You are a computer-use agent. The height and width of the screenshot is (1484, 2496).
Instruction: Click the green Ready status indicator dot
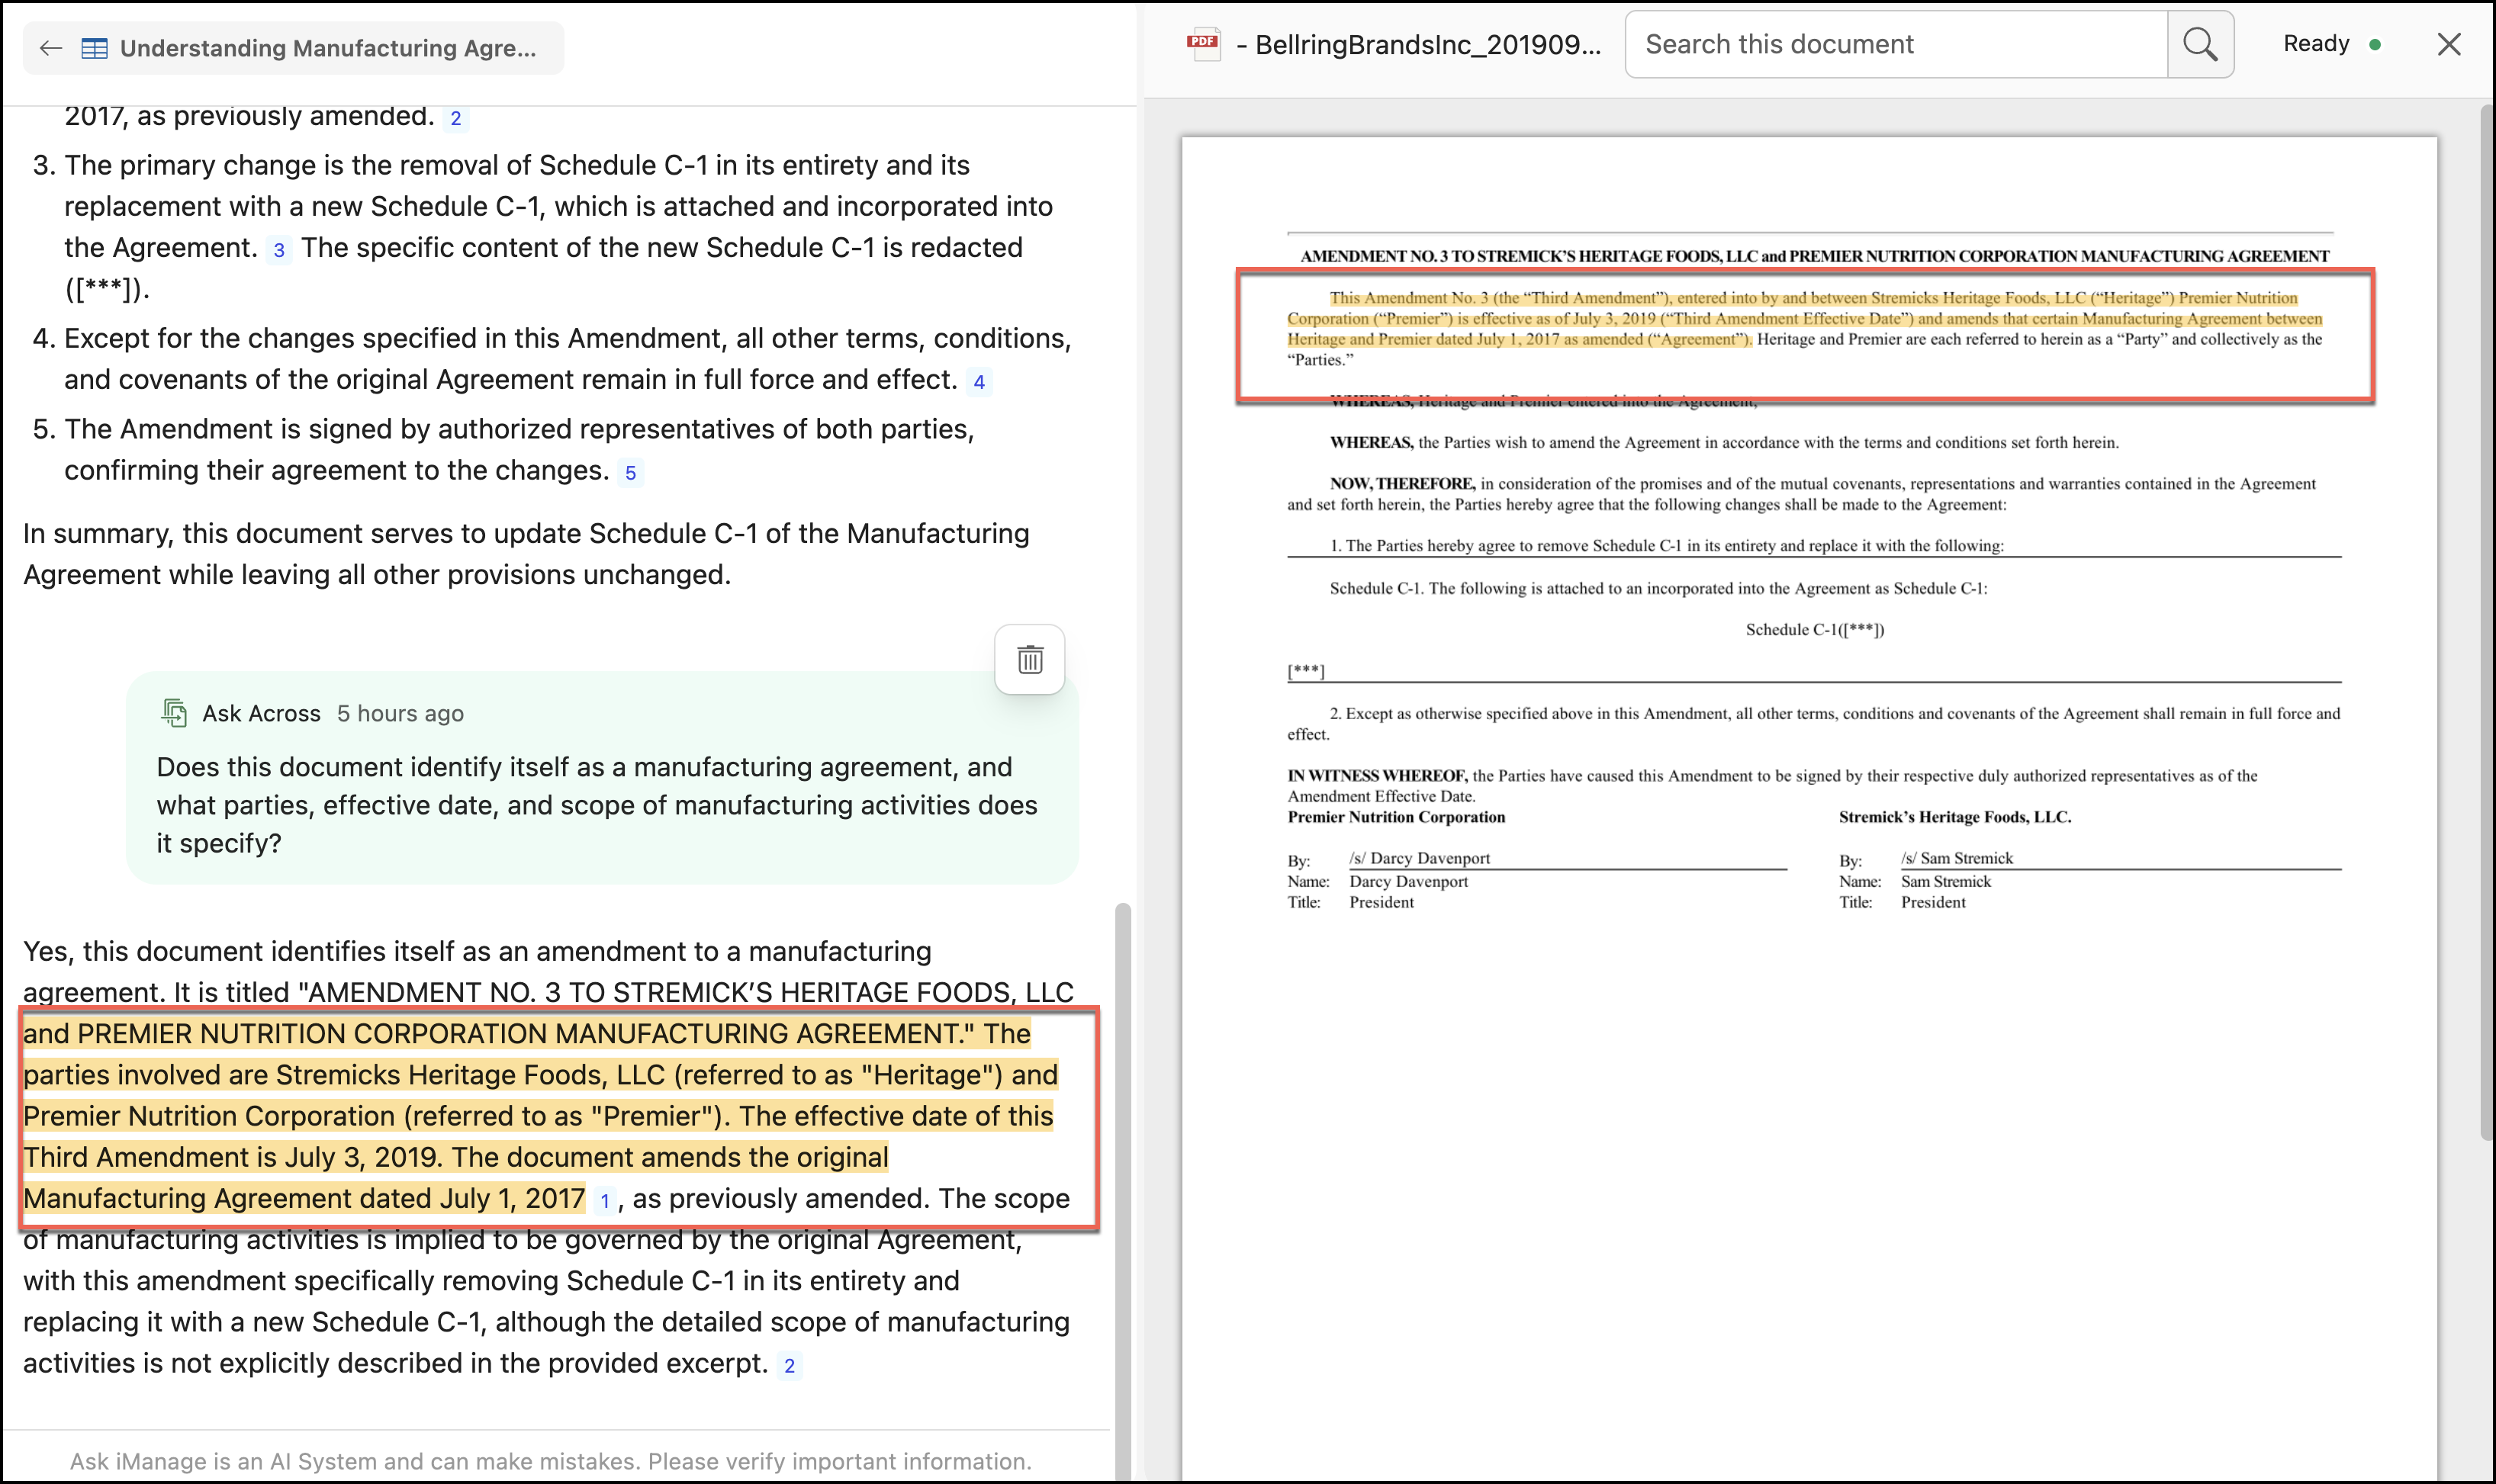coord(2376,43)
